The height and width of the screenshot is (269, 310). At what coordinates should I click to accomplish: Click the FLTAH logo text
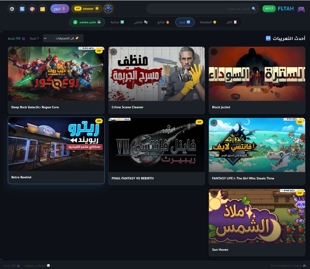(x=286, y=9)
